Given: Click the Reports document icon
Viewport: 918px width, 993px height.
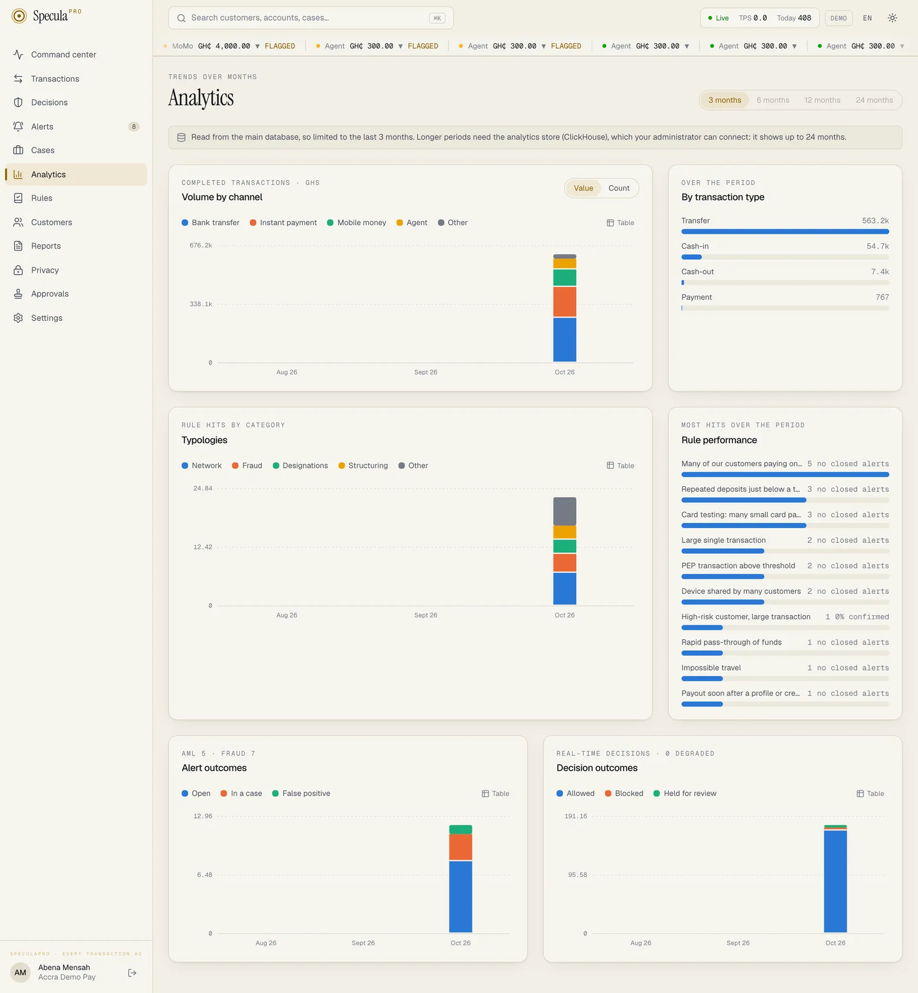Looking at the screenshot, I should (18, 246).
